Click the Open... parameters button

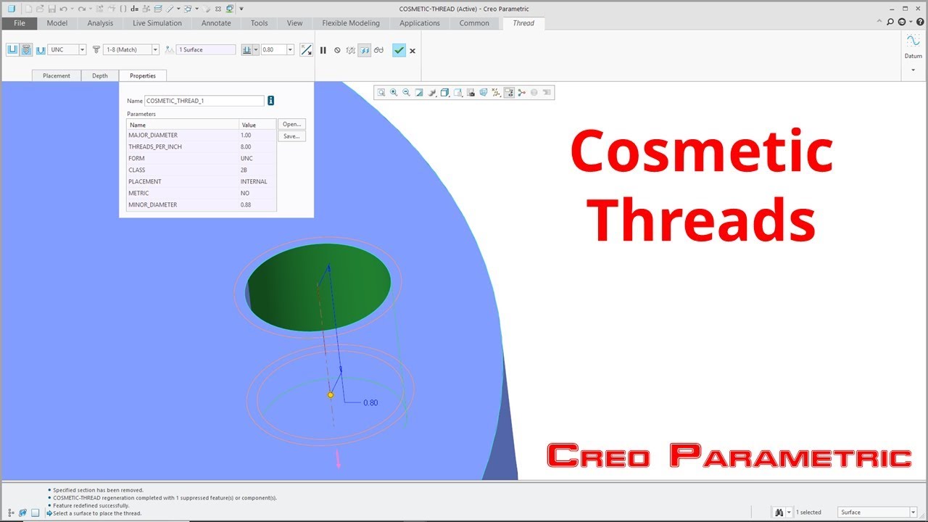pos(291,124)
